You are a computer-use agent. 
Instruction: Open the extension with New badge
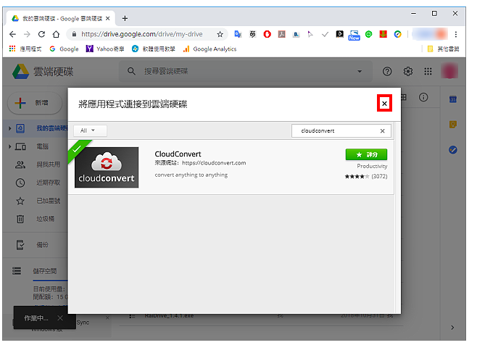354,35
